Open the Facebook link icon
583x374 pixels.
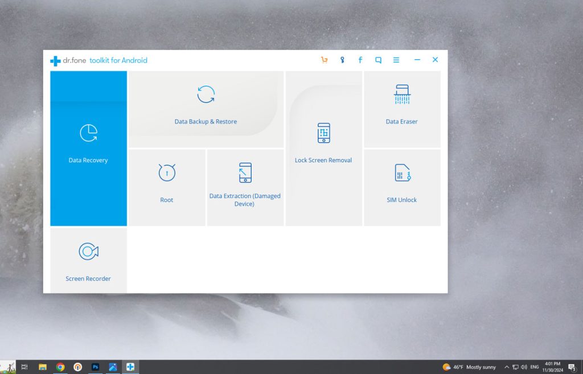(x=360, y=60)
